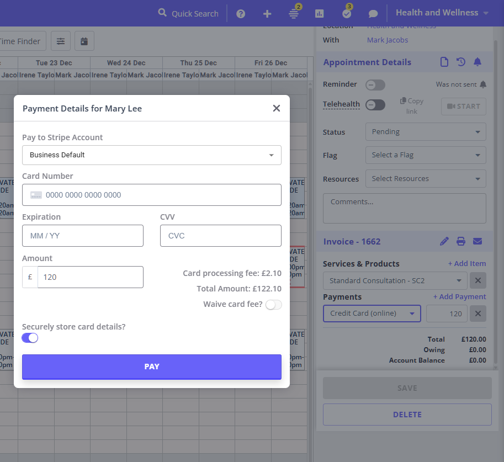The height and width of the screenshot is (462, 504).
Task: Print the invoice using printer icon
Action: pos(461,241)
